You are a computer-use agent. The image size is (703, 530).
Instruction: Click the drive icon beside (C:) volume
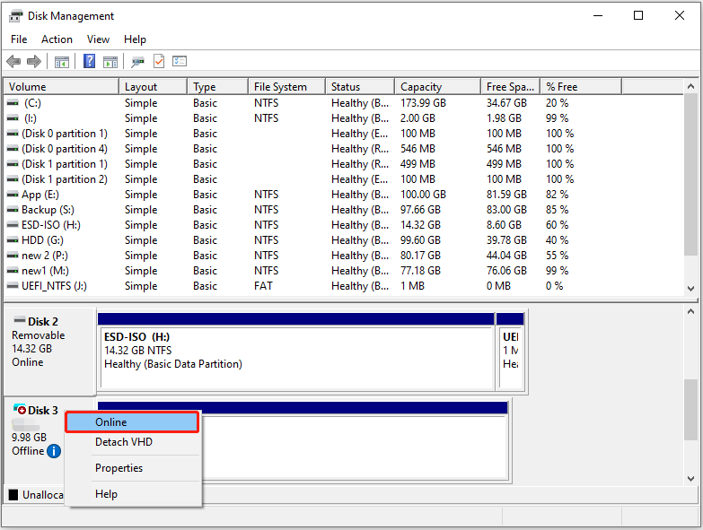point(13,103)
